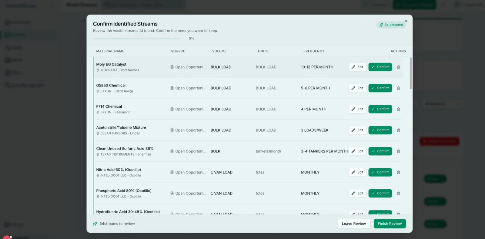Delete the Phosphoric Acid 80% stream

(398, 193)
